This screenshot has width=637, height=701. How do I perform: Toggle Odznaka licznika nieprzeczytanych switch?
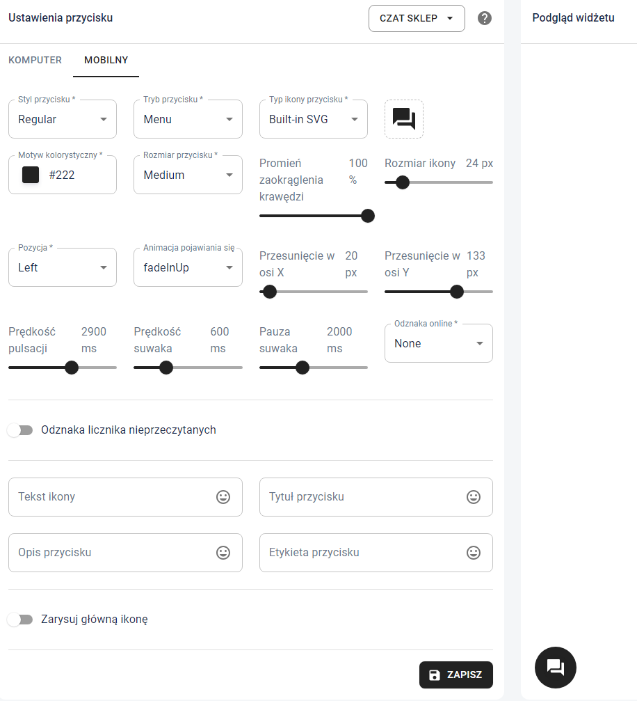click(x=21, y=430)
